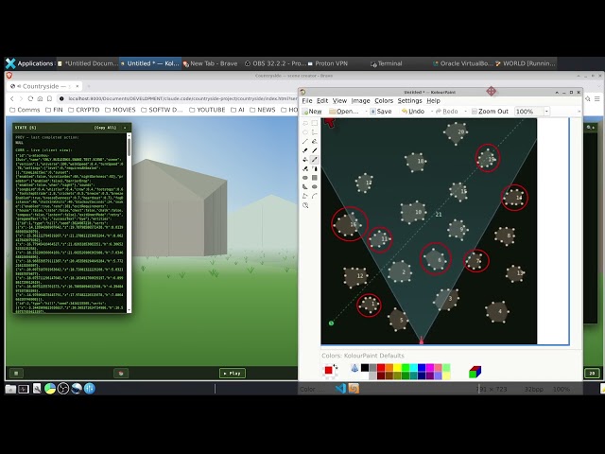The image size is (605, 454).
Task: Select the Pen tool in KolourPaint
Action: click(315, 142)
